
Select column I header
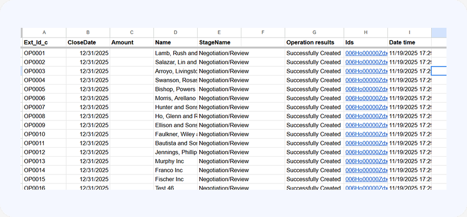409,32
